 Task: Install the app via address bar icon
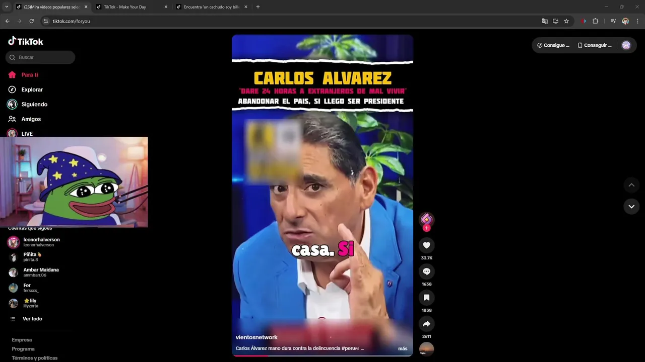pos(555,21)
